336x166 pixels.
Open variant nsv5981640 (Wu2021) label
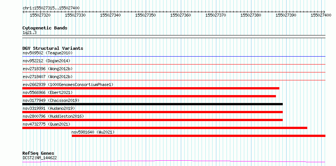click(93, 132)
